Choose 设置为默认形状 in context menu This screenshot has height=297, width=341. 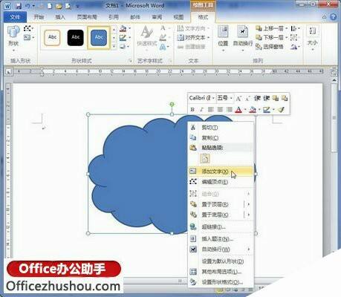coord(221,261)
